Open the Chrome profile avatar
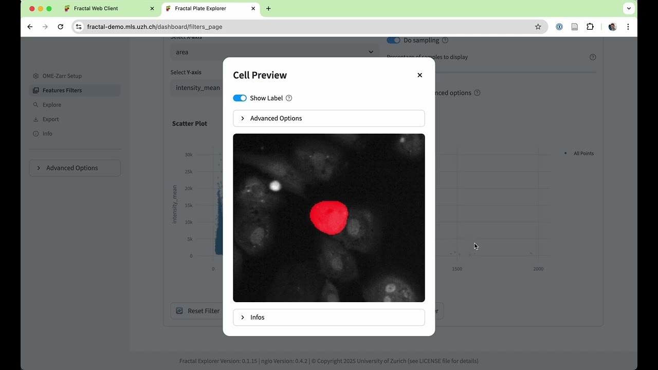 612,27
